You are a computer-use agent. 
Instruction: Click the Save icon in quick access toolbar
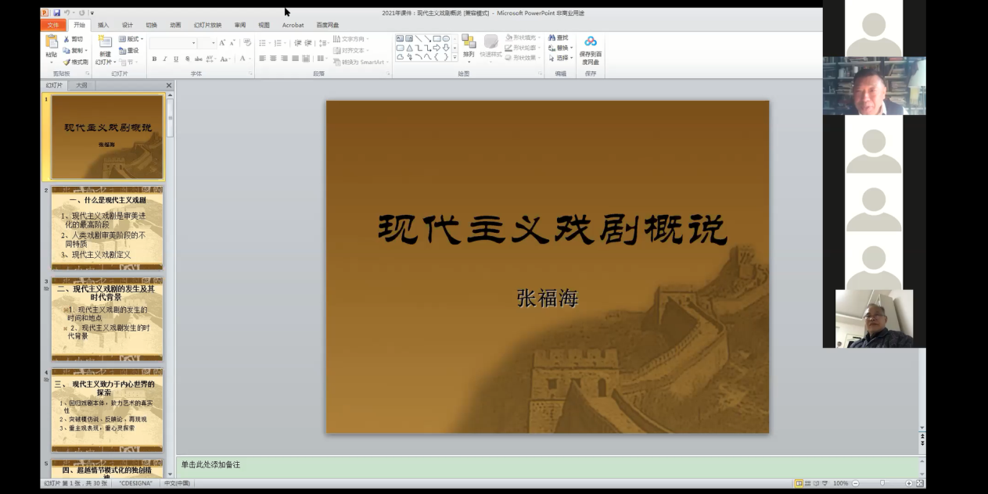56,13
